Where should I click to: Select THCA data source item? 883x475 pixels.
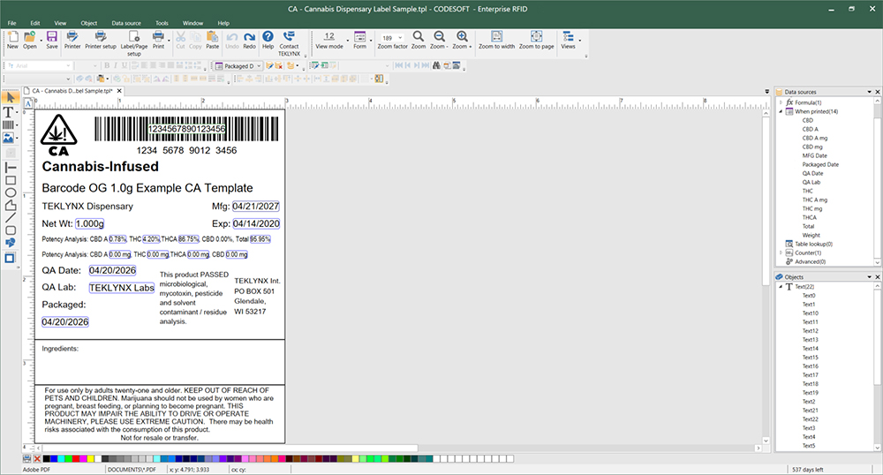(x=809, y=217)
